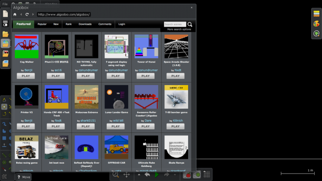This screenshot has height=181, width=322.
Task: Toggle the grid display
Action: tap(207, 175)
